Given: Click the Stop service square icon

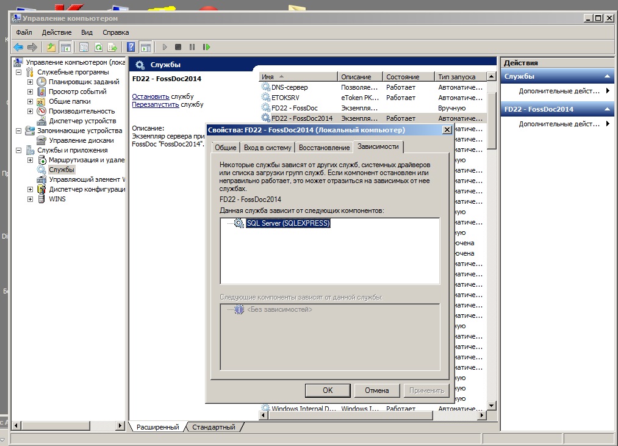Looking at the screenshot, I should (178, 47).
